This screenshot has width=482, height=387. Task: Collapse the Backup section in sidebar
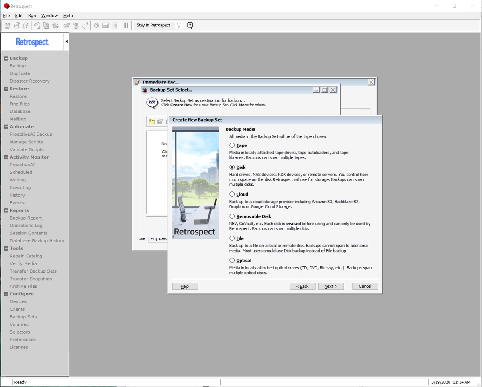tap(6, 58)
